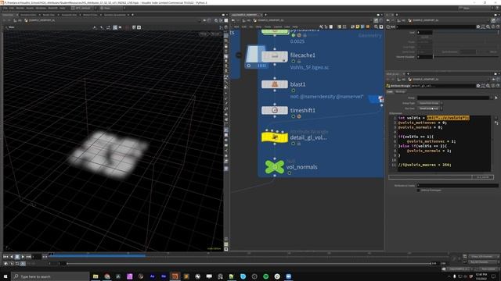Open help icon in wrangle parameter header
This screenshot has width=501, height=281.
(498, 86)
